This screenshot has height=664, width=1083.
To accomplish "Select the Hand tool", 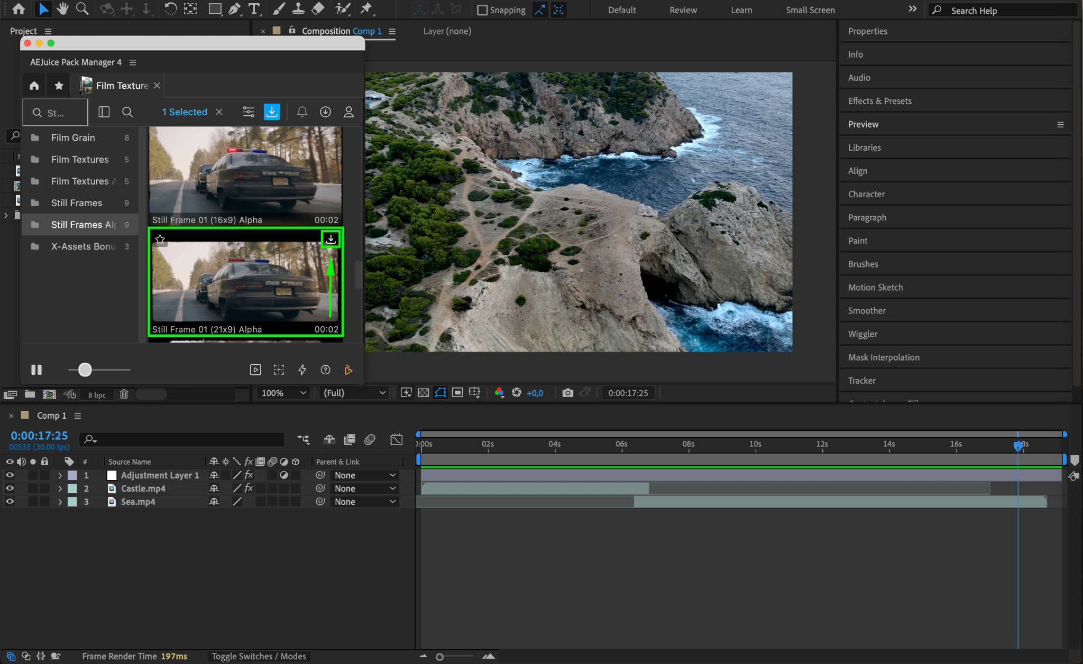I will tap(62, 9).
